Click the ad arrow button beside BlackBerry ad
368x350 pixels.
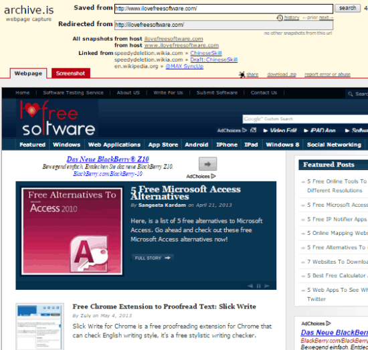207,164
